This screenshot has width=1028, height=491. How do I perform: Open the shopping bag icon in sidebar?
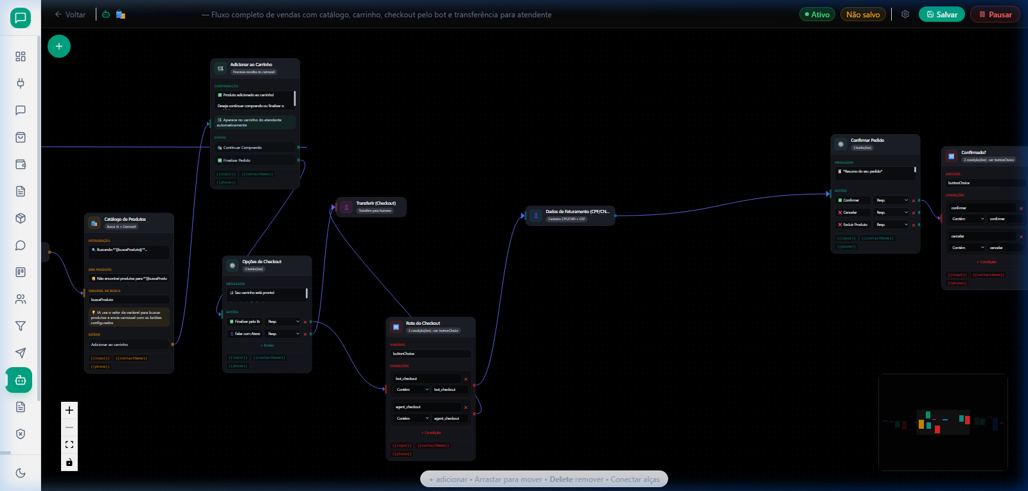pos(21,137)
